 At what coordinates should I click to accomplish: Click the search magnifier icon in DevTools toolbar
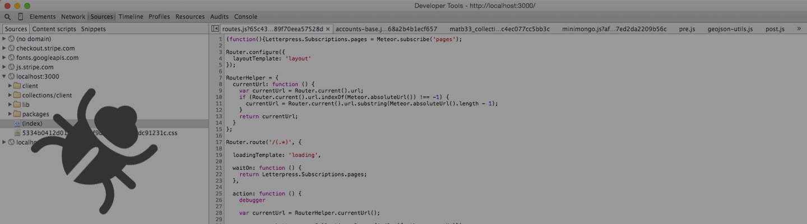click(7, 17)
